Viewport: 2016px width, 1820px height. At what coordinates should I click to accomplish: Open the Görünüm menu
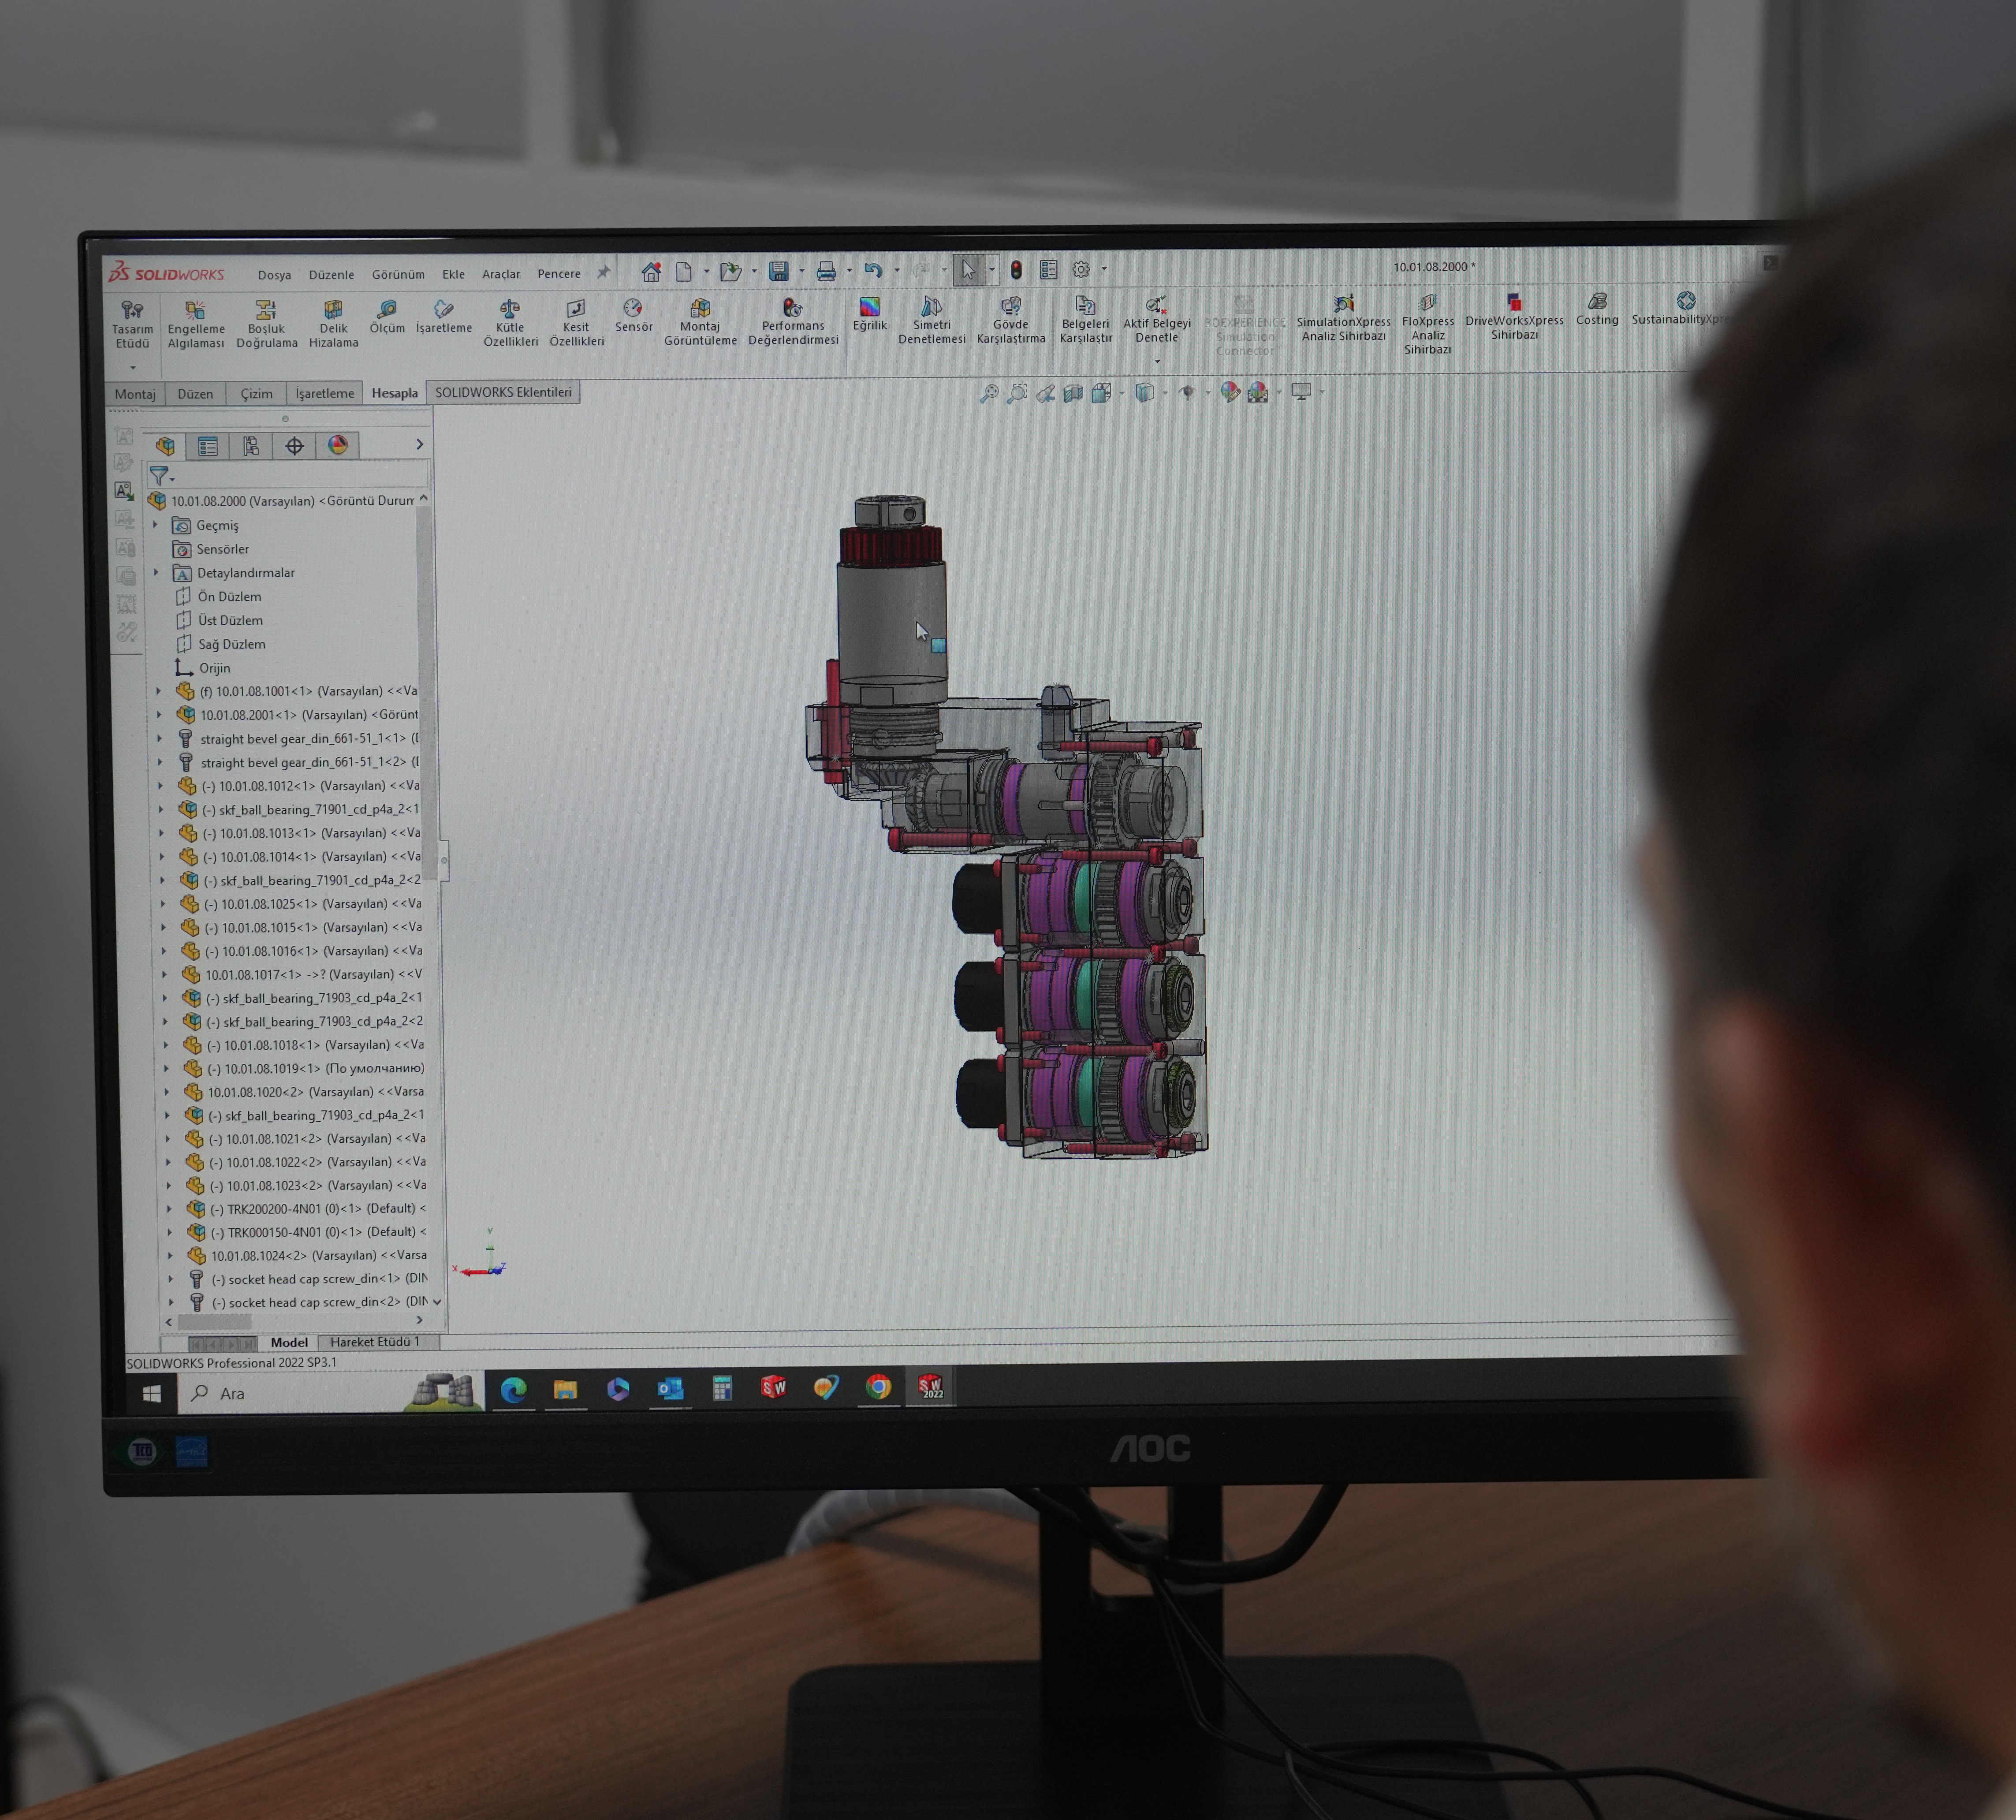click(398, 274)
